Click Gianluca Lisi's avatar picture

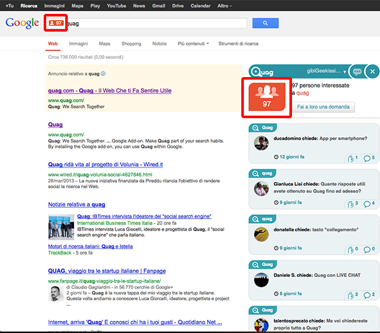click(261, 189)
